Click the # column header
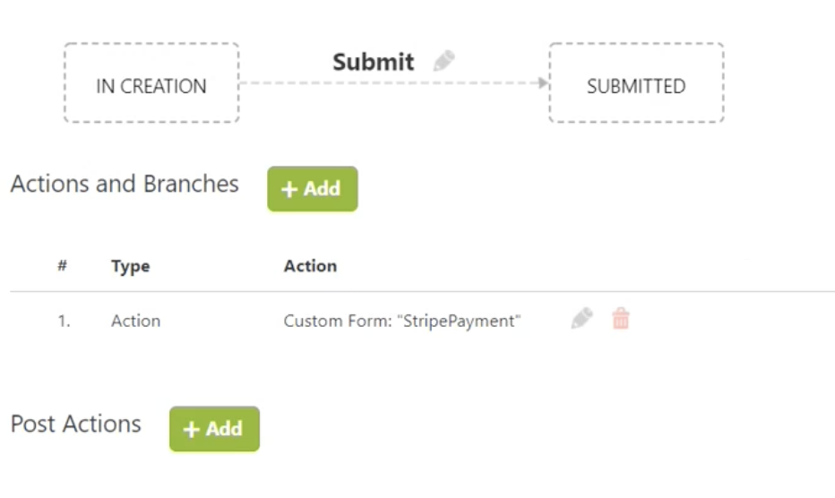The width and height of the screenshot is (835, 498). (63, 265)
